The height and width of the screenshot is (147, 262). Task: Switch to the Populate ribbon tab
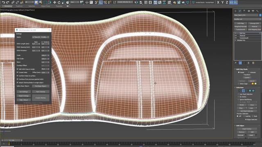click(x=59, y=6)
